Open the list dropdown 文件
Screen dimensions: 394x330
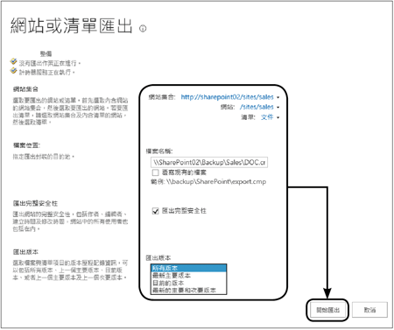coord(278,117)
